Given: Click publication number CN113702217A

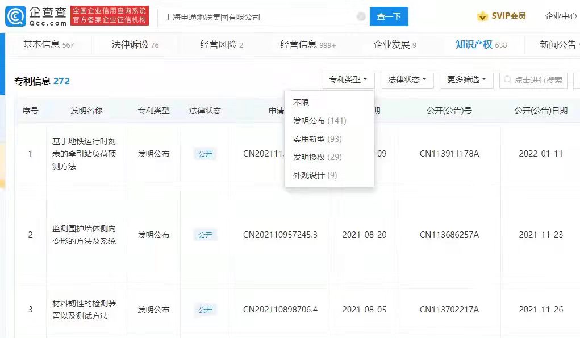Looking at the screenshot, I should pyautogui.click(x=449, y=310).
